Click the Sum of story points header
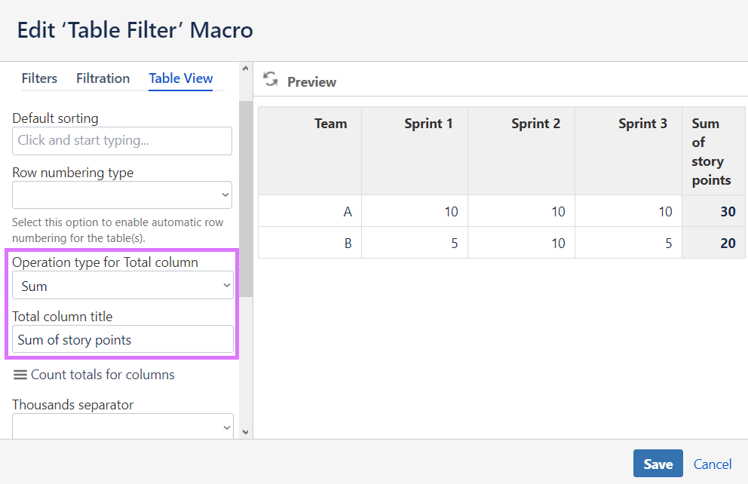The image size is (748, 484). tap(712, 152)
